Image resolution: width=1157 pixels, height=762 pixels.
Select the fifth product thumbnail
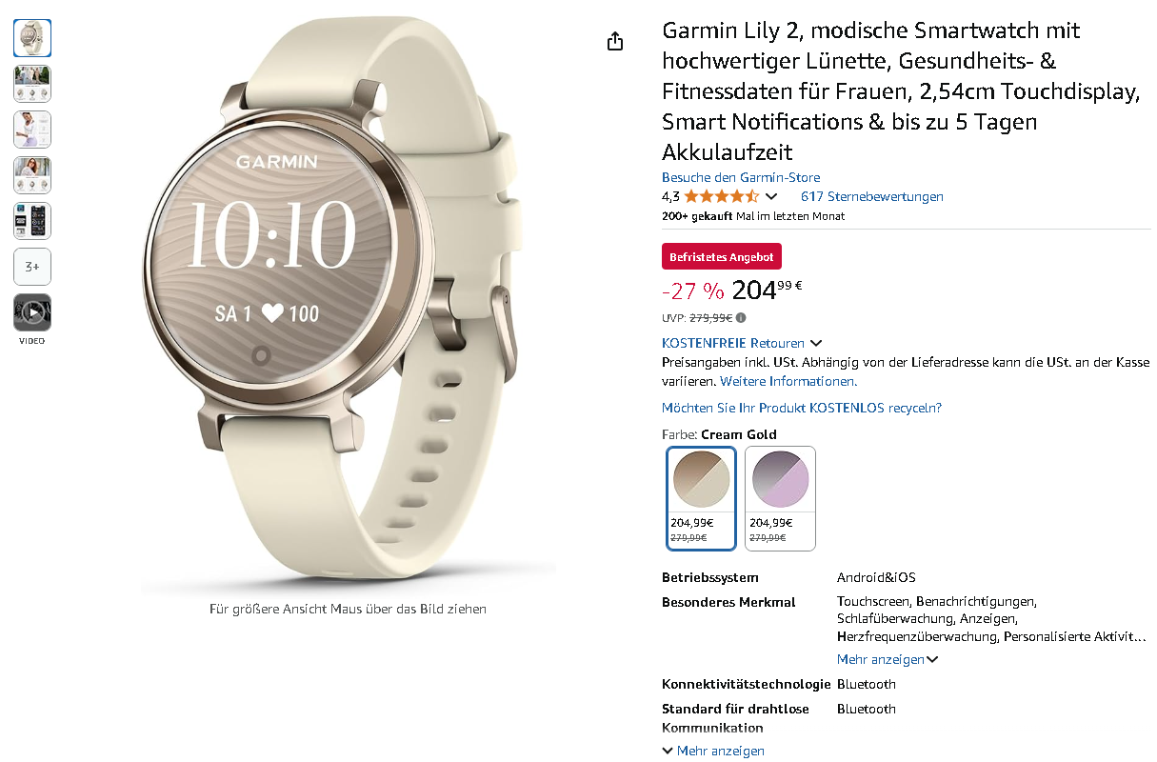(x=32, y=221)
